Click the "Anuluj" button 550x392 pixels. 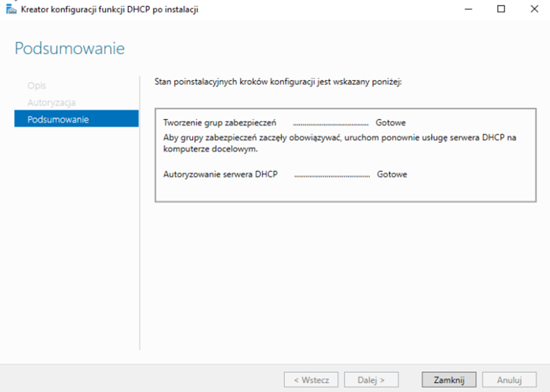tap(509, 380)
